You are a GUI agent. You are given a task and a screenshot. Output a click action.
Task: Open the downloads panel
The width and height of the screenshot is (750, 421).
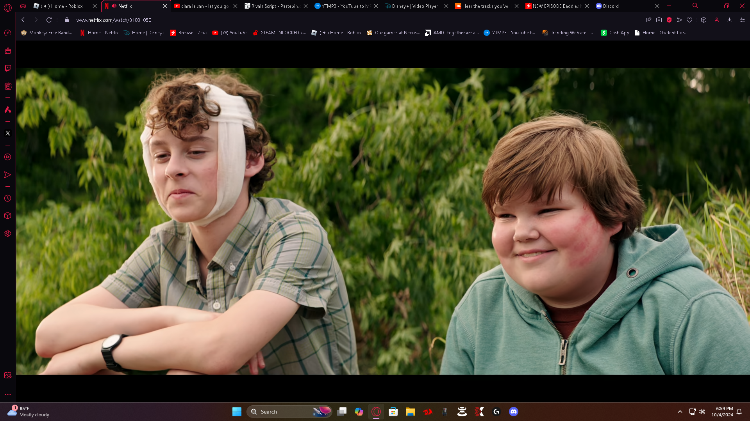(x=729, y=20)
